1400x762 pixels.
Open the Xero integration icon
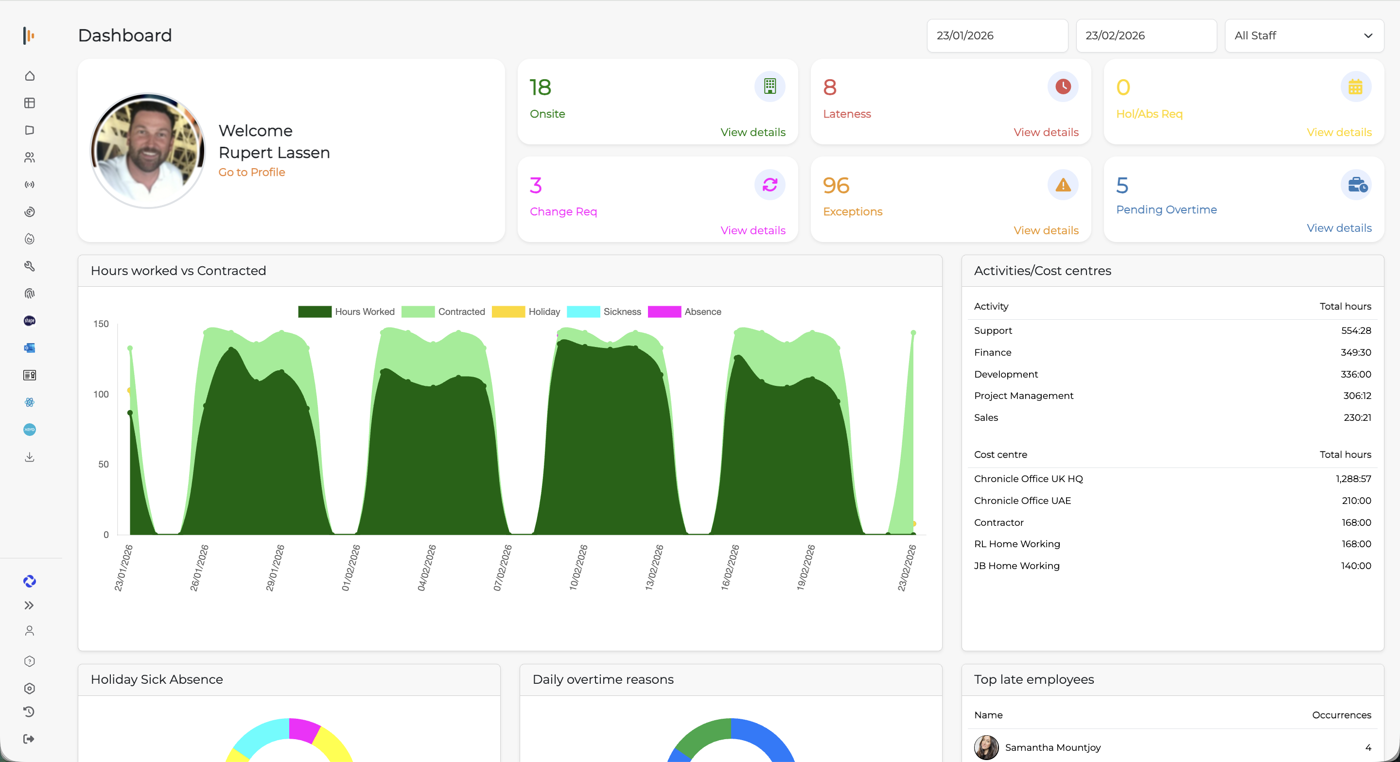point(29,430)
